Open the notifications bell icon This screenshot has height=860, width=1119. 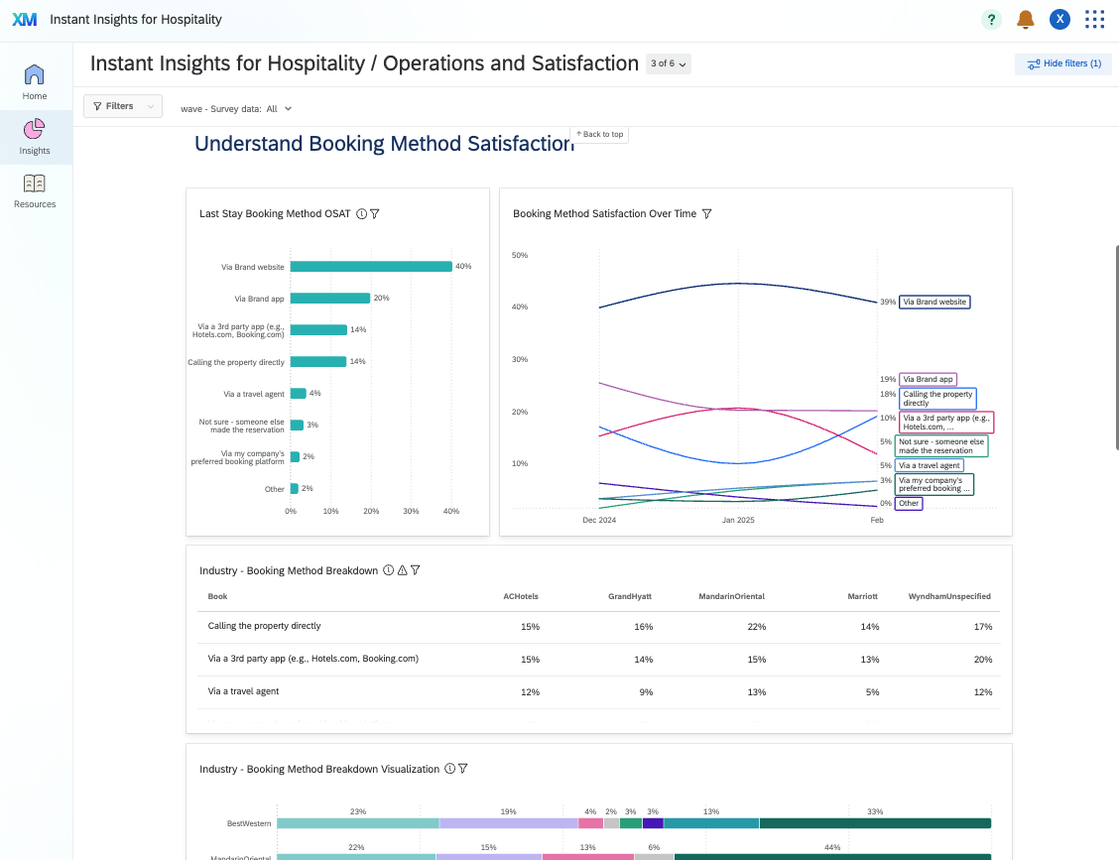tap(1026, 19)
